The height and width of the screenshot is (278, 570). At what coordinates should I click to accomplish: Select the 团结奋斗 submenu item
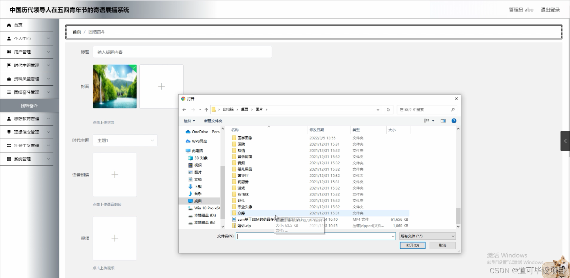pyautogui.click(x=29, y=106)
